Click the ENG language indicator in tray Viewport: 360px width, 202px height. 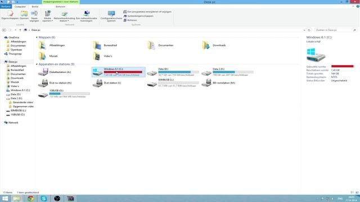340,199
